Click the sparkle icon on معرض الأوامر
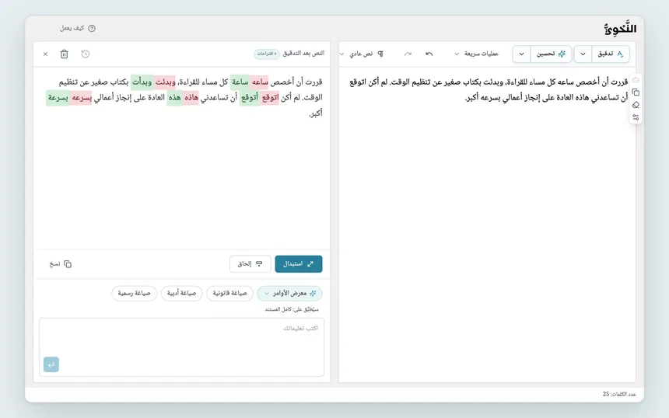The width and height of the screenshot is (669, 418). pos(313,293)
